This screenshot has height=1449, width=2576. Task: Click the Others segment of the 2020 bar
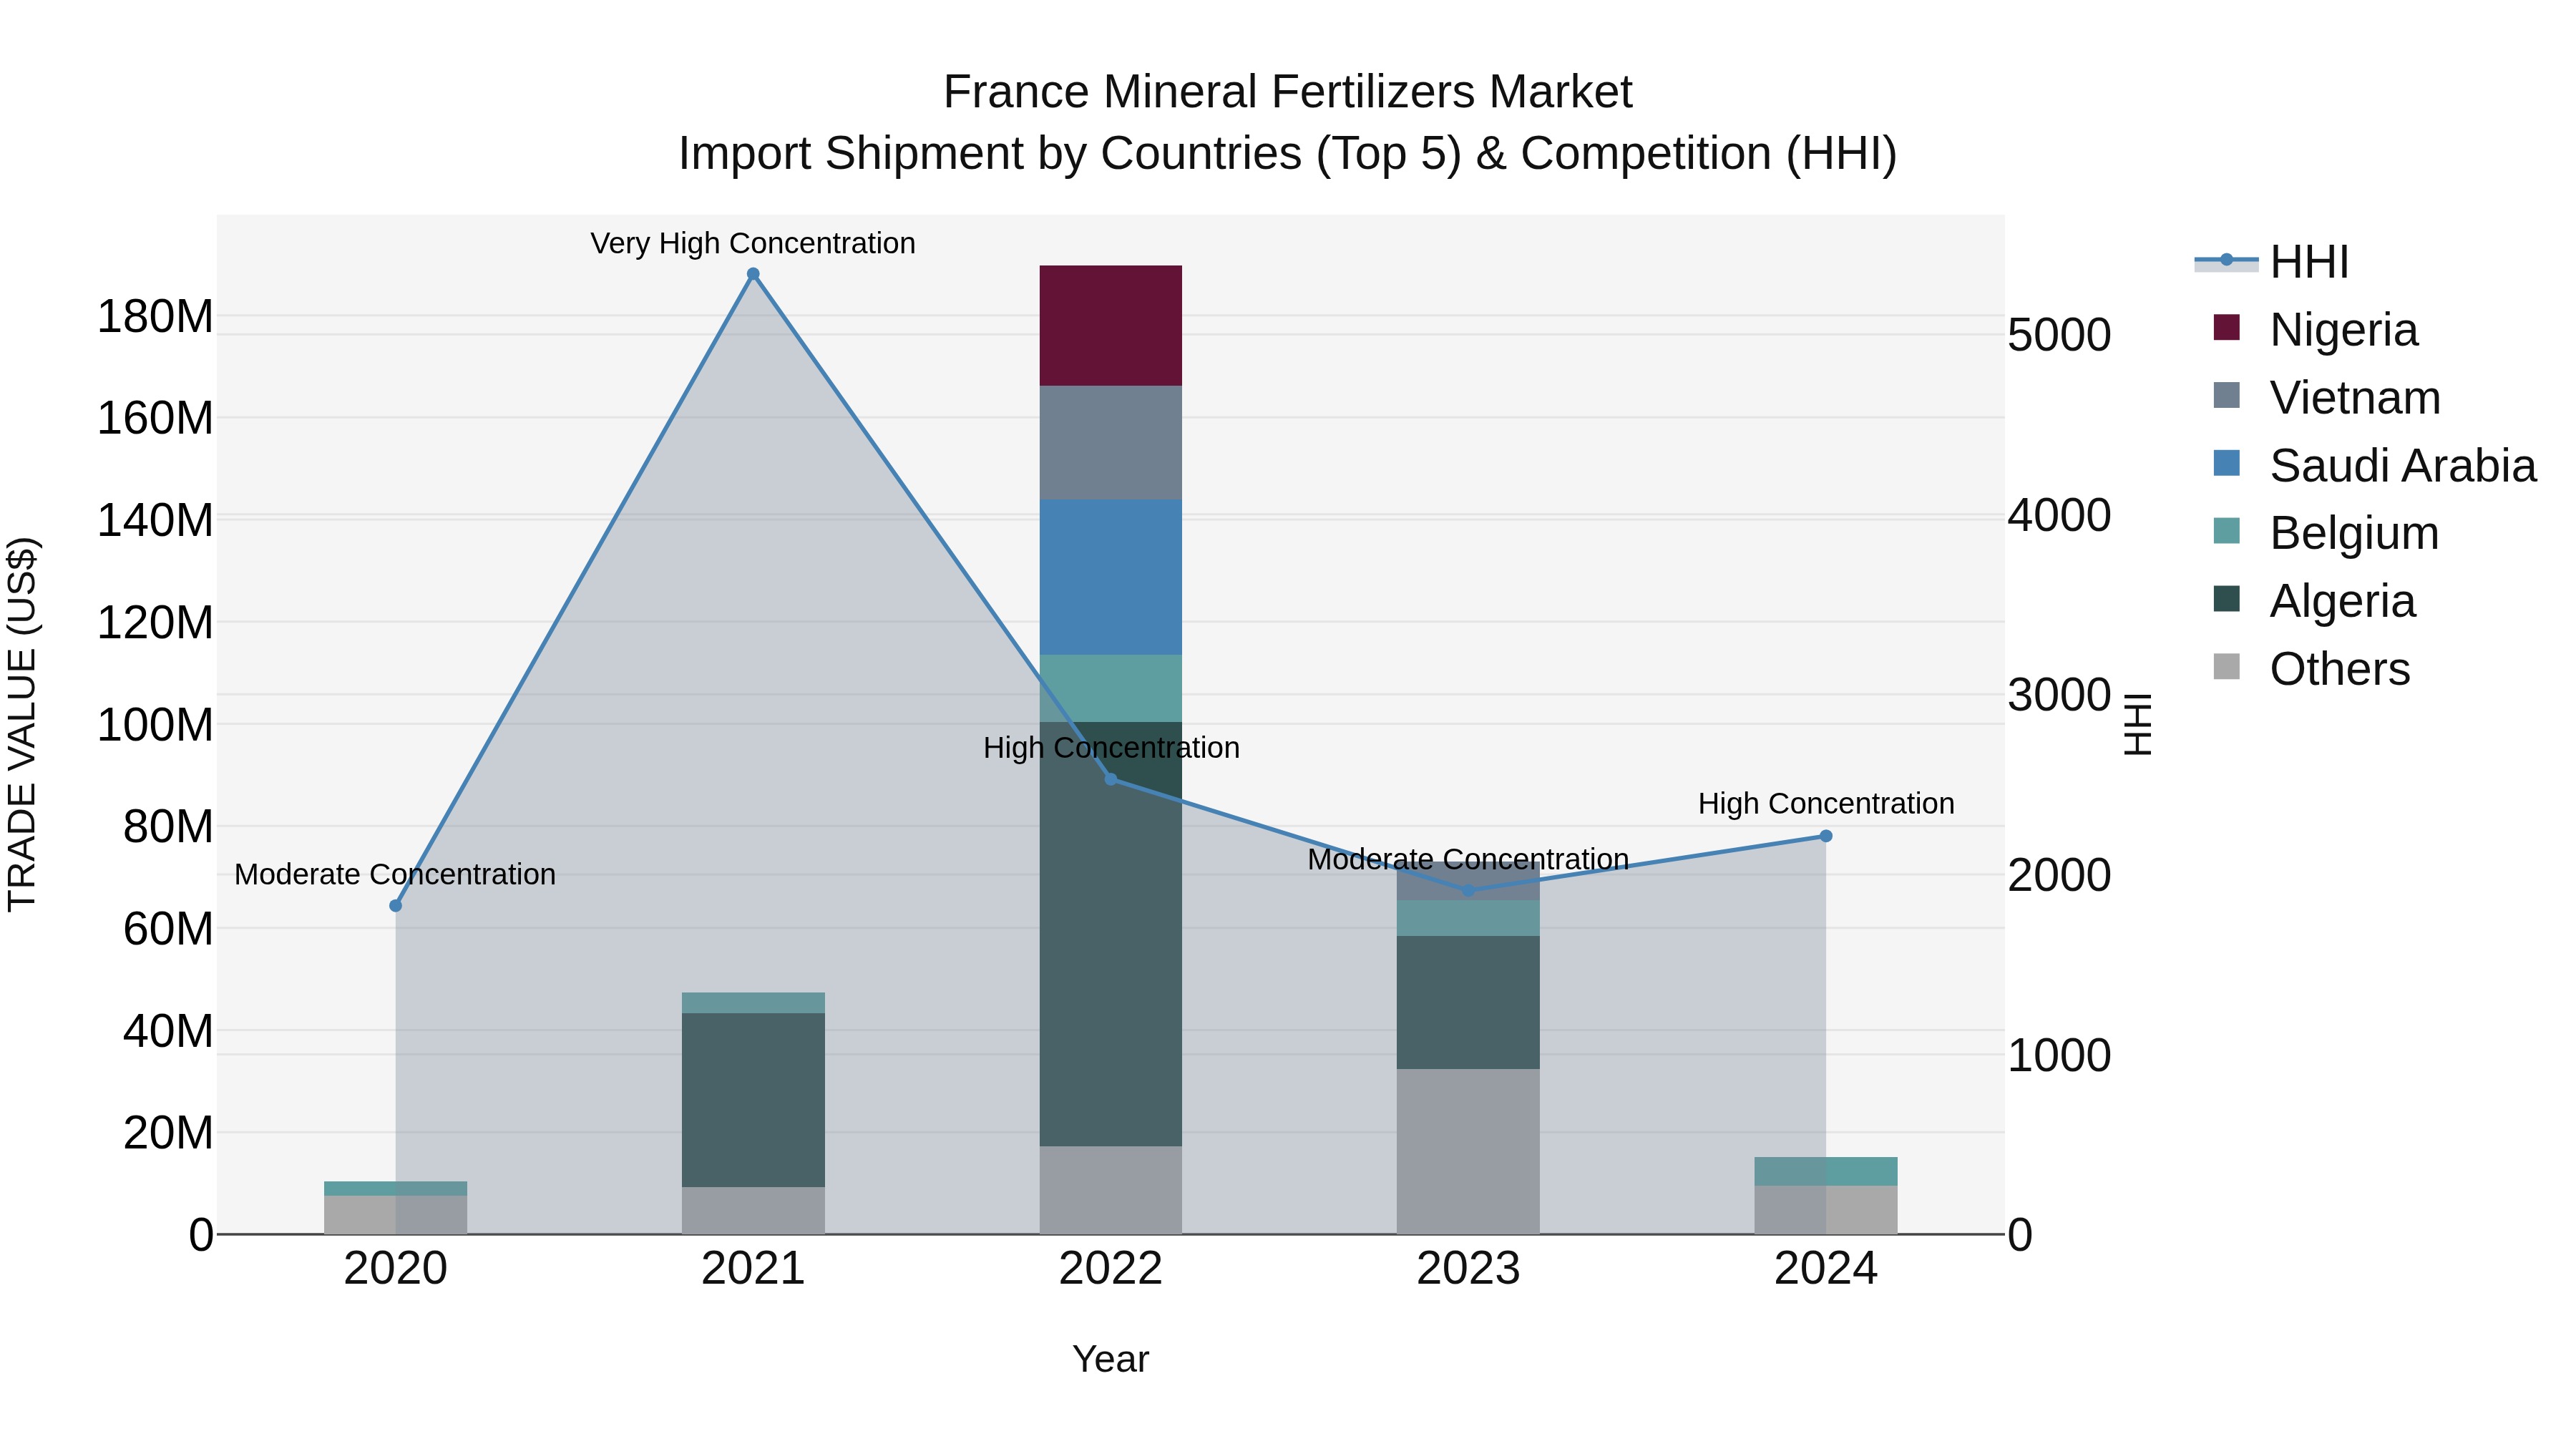(395, 1215)
